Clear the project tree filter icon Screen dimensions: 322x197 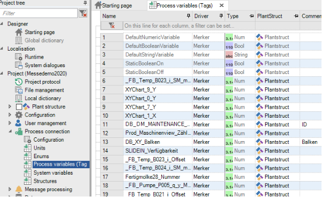coord(83,13)
